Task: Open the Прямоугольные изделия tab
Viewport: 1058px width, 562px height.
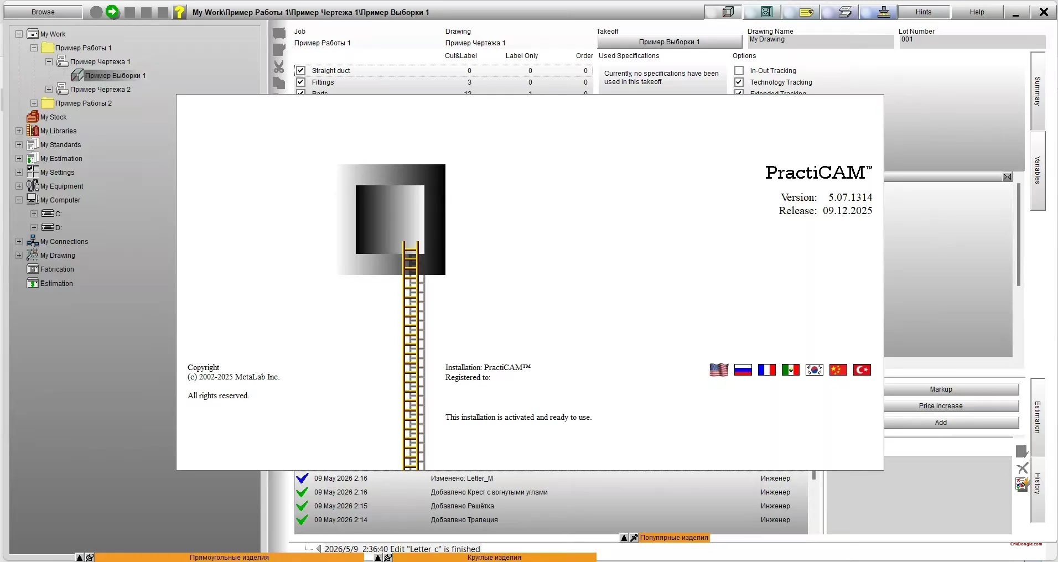Action: click(x=229, y=558)
